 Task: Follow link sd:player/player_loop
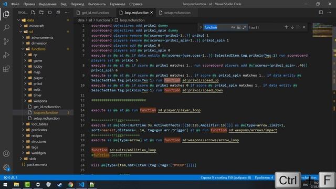click(179, 110)
